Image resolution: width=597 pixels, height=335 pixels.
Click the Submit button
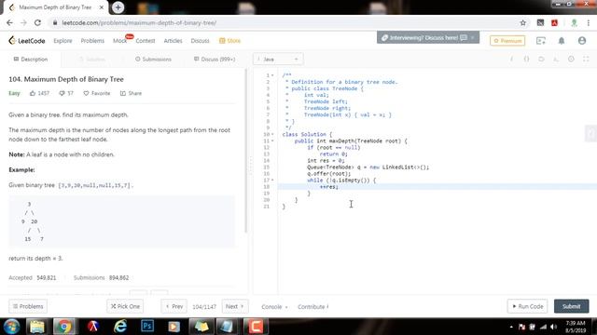tap(571, 306)
